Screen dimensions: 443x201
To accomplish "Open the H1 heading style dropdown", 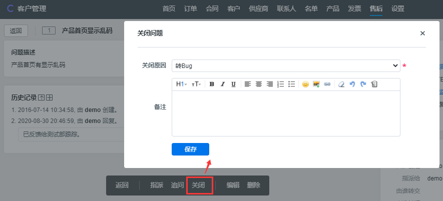I will 181,84.
